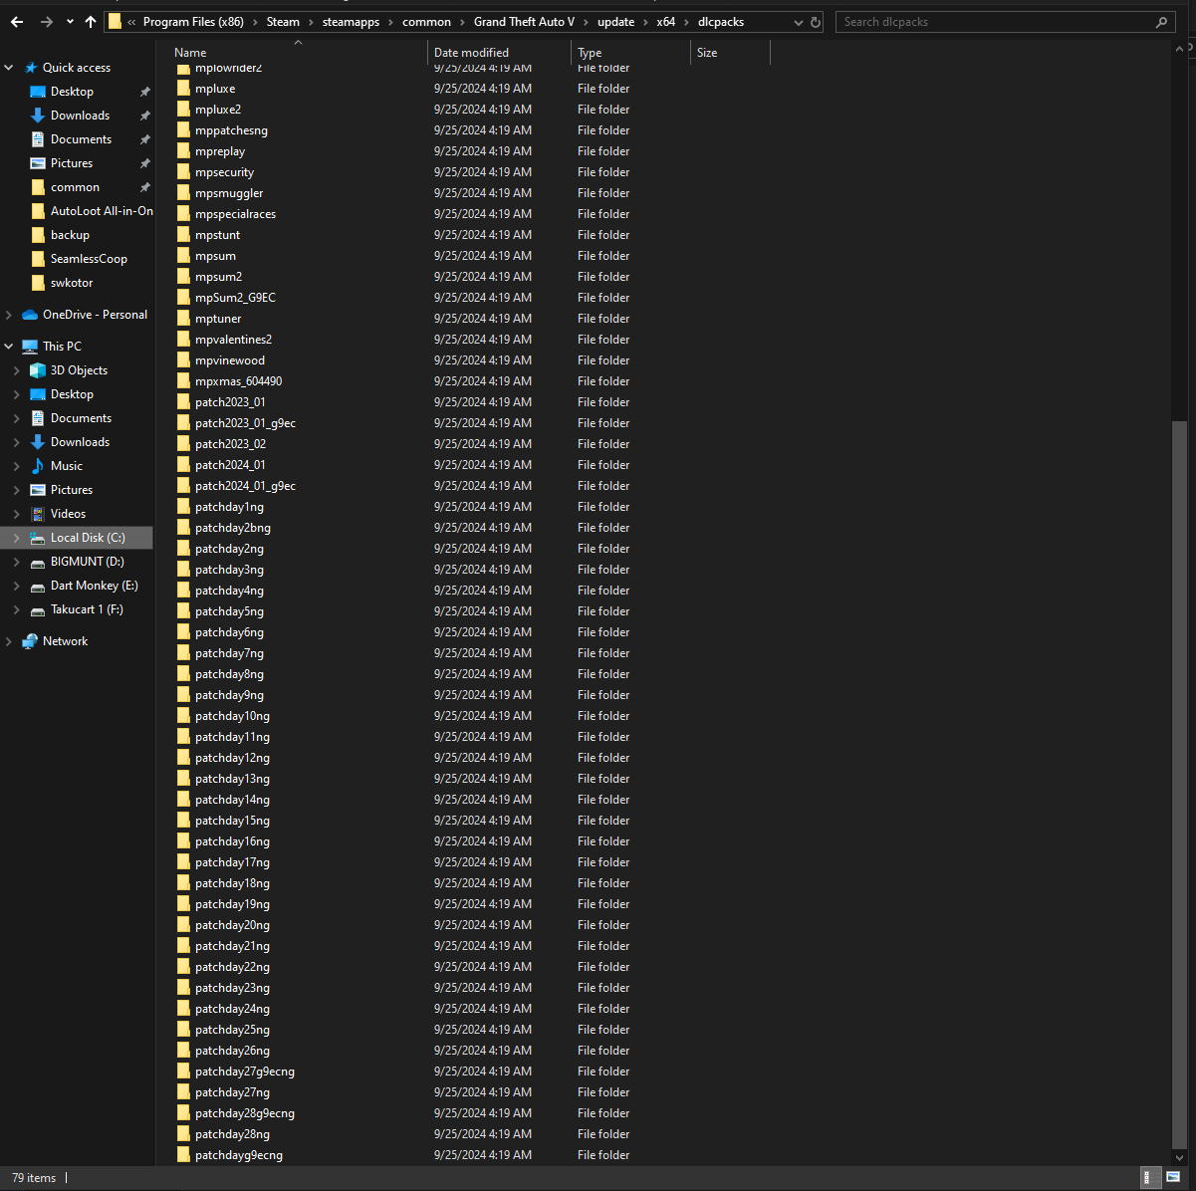The image size is (1196, 1191).
Task: Click the Back navigation arrow
Action: point(17,22)
